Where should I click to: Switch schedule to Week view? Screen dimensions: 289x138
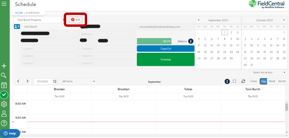(x=272, y=81)
